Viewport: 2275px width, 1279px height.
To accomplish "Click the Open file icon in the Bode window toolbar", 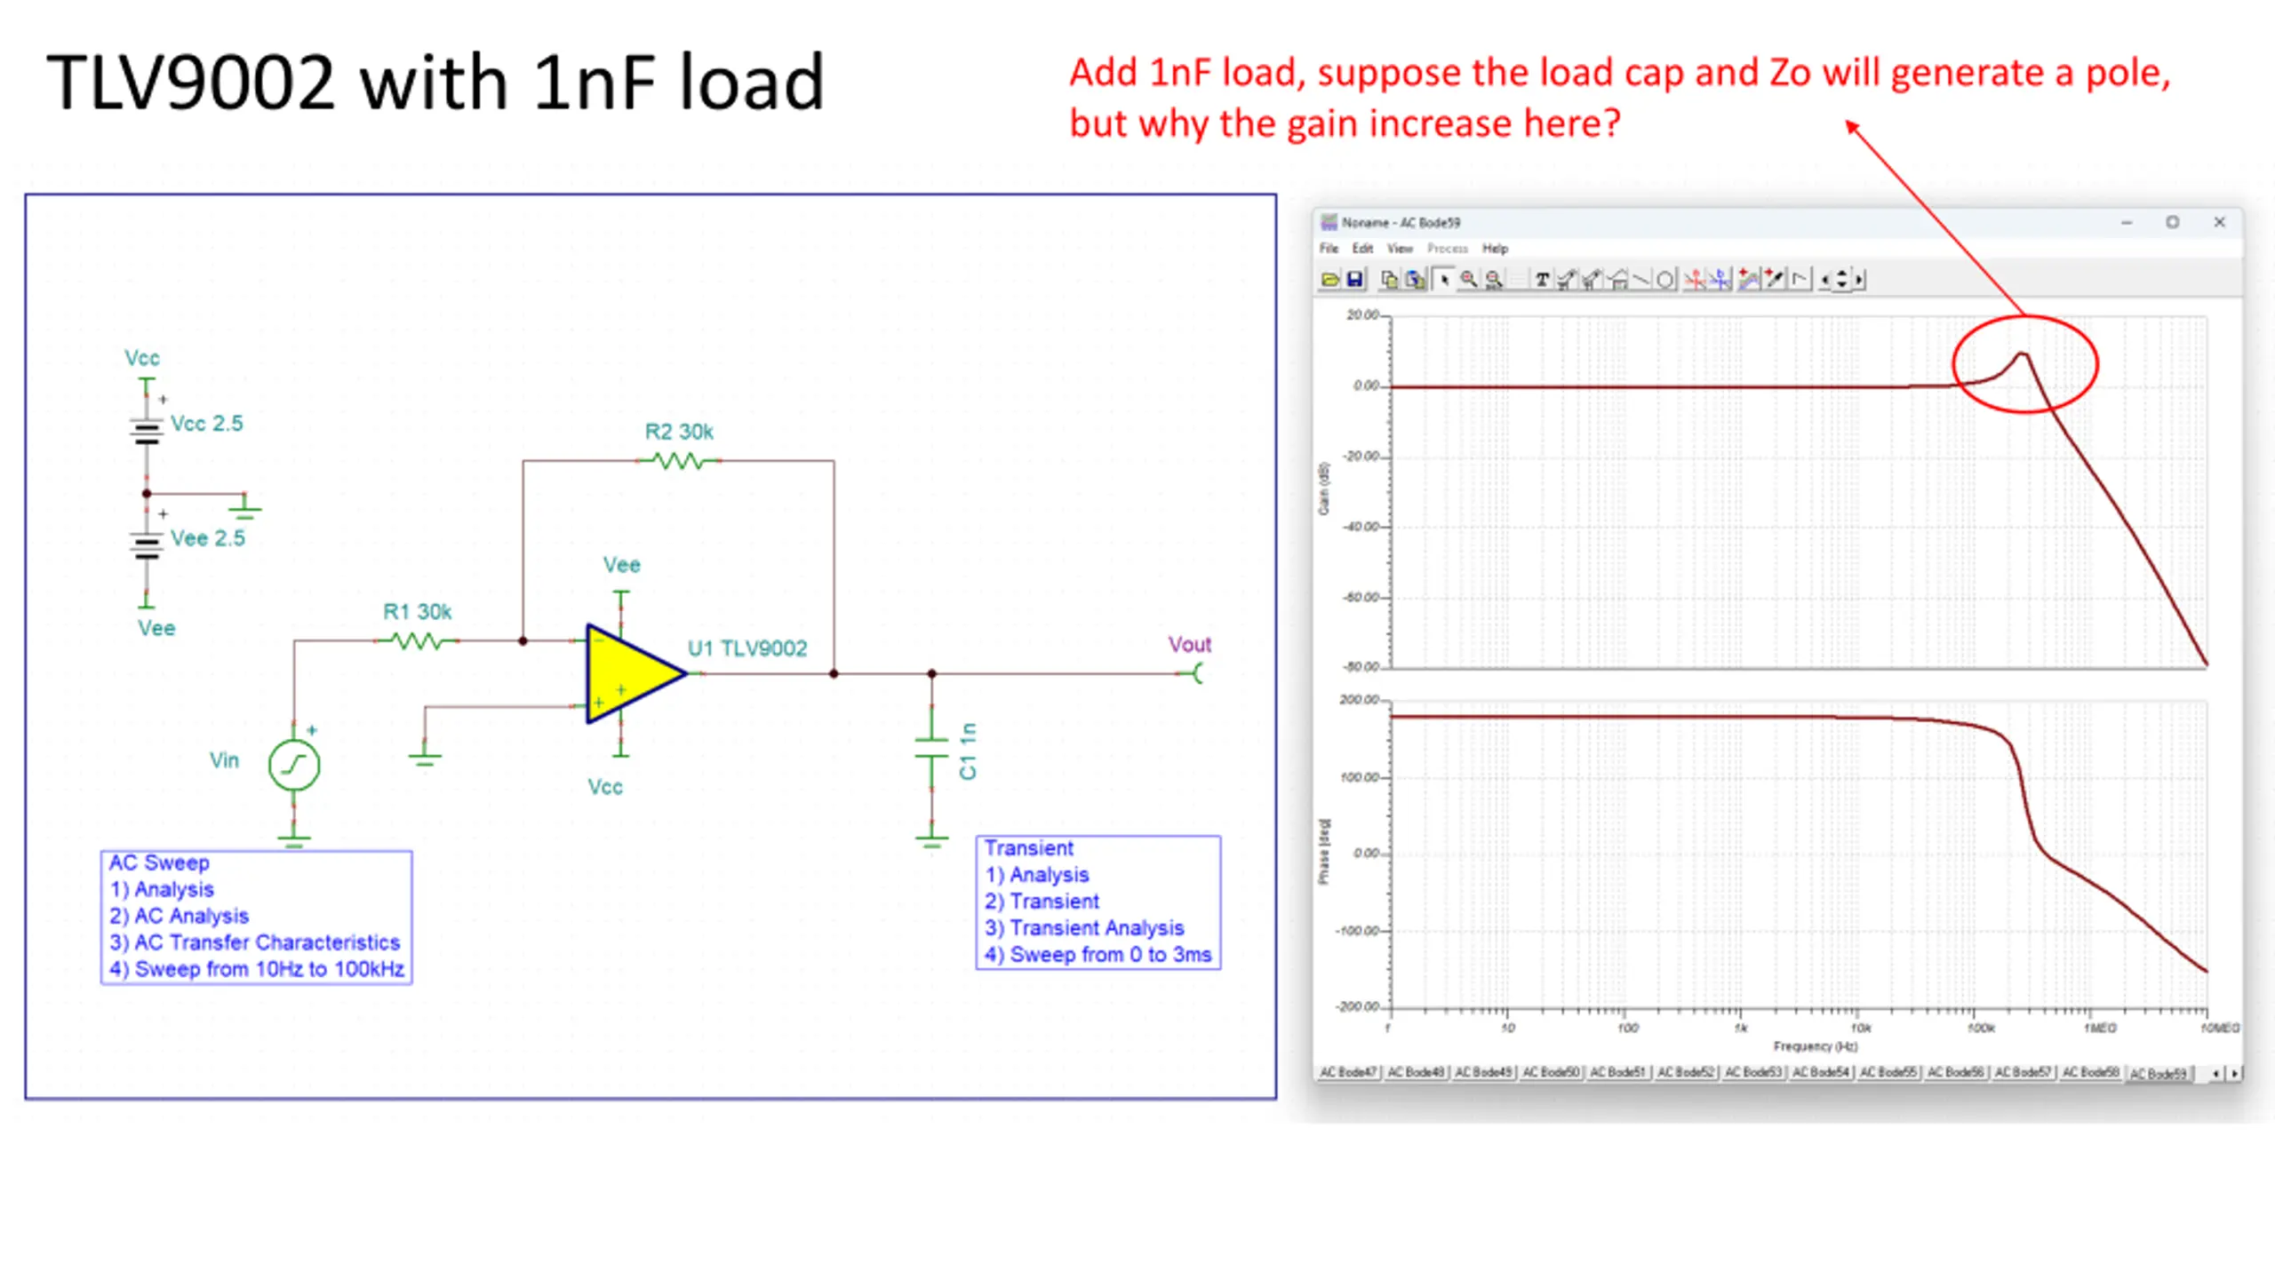I will [x=1330, y=280].
